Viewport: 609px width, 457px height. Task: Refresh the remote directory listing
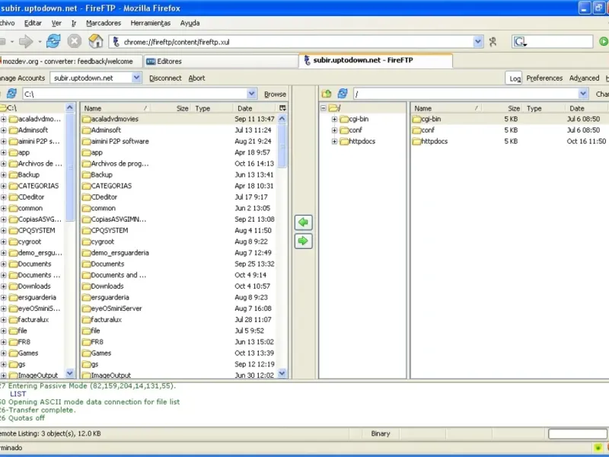(342, 94)
